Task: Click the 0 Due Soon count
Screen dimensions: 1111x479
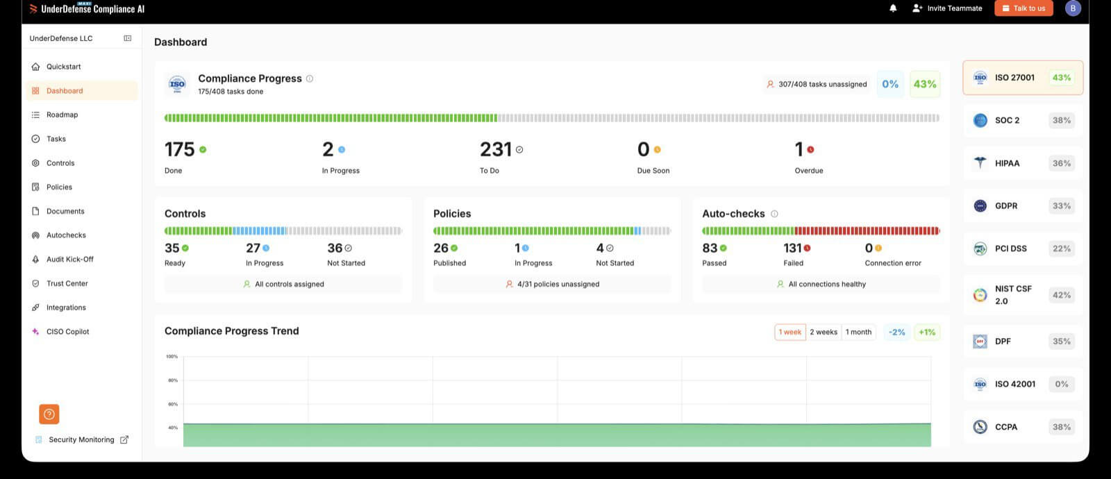Action: point(644,149)
